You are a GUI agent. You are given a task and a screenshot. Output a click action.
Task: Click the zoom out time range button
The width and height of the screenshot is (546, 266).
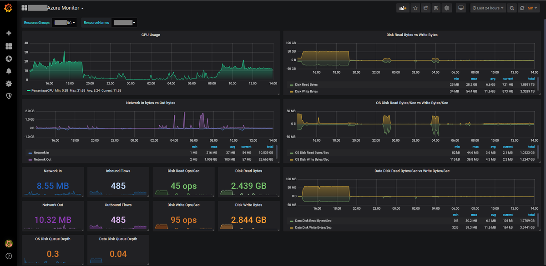pyautogui.click(x=512, y=8)
